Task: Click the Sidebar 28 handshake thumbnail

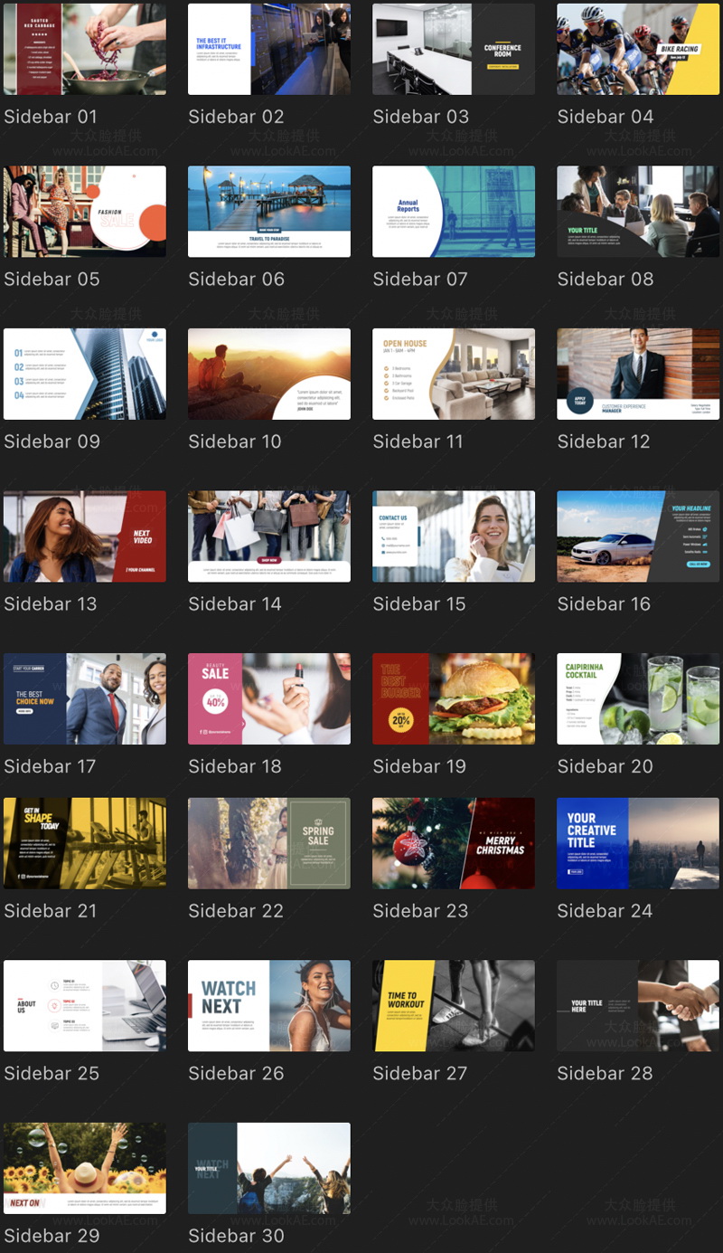Action: click(638, 1005)
